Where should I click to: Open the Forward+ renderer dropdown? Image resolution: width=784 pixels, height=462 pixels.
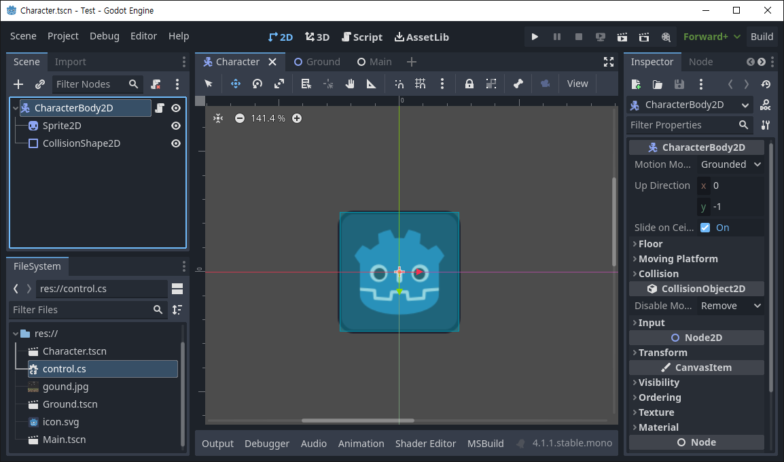pyautogui.click(x=711, y=37)
